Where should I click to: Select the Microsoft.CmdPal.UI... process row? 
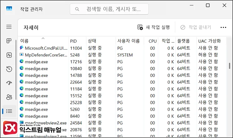[x=122, y=48]
